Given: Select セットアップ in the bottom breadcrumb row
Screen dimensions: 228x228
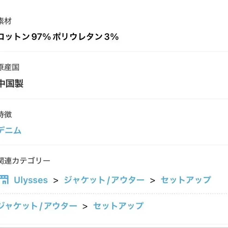Looking at the screenshot, I should pyautogui.click(x=118, y=206).
